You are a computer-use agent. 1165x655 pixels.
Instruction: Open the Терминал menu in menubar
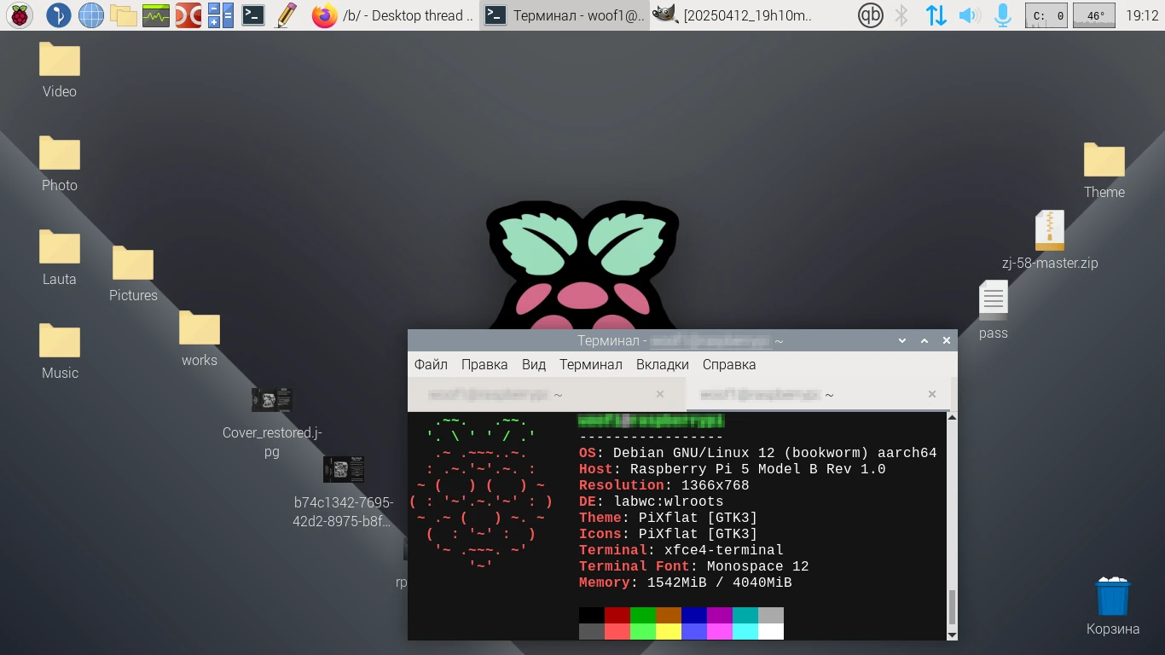(x=591, y=364)
